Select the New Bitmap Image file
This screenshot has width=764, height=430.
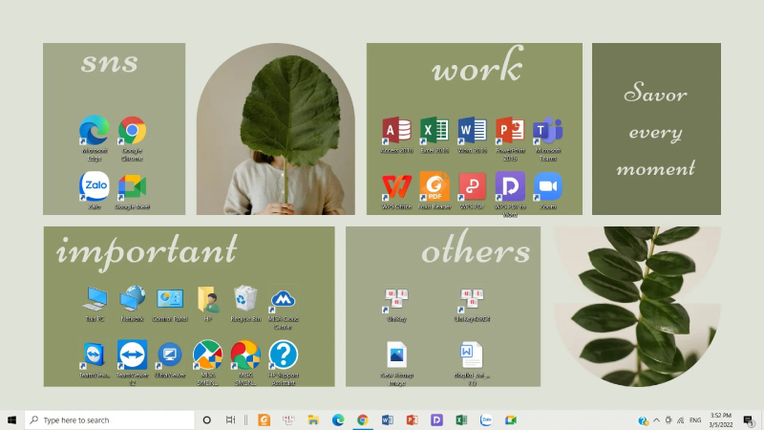coord(396,363)
